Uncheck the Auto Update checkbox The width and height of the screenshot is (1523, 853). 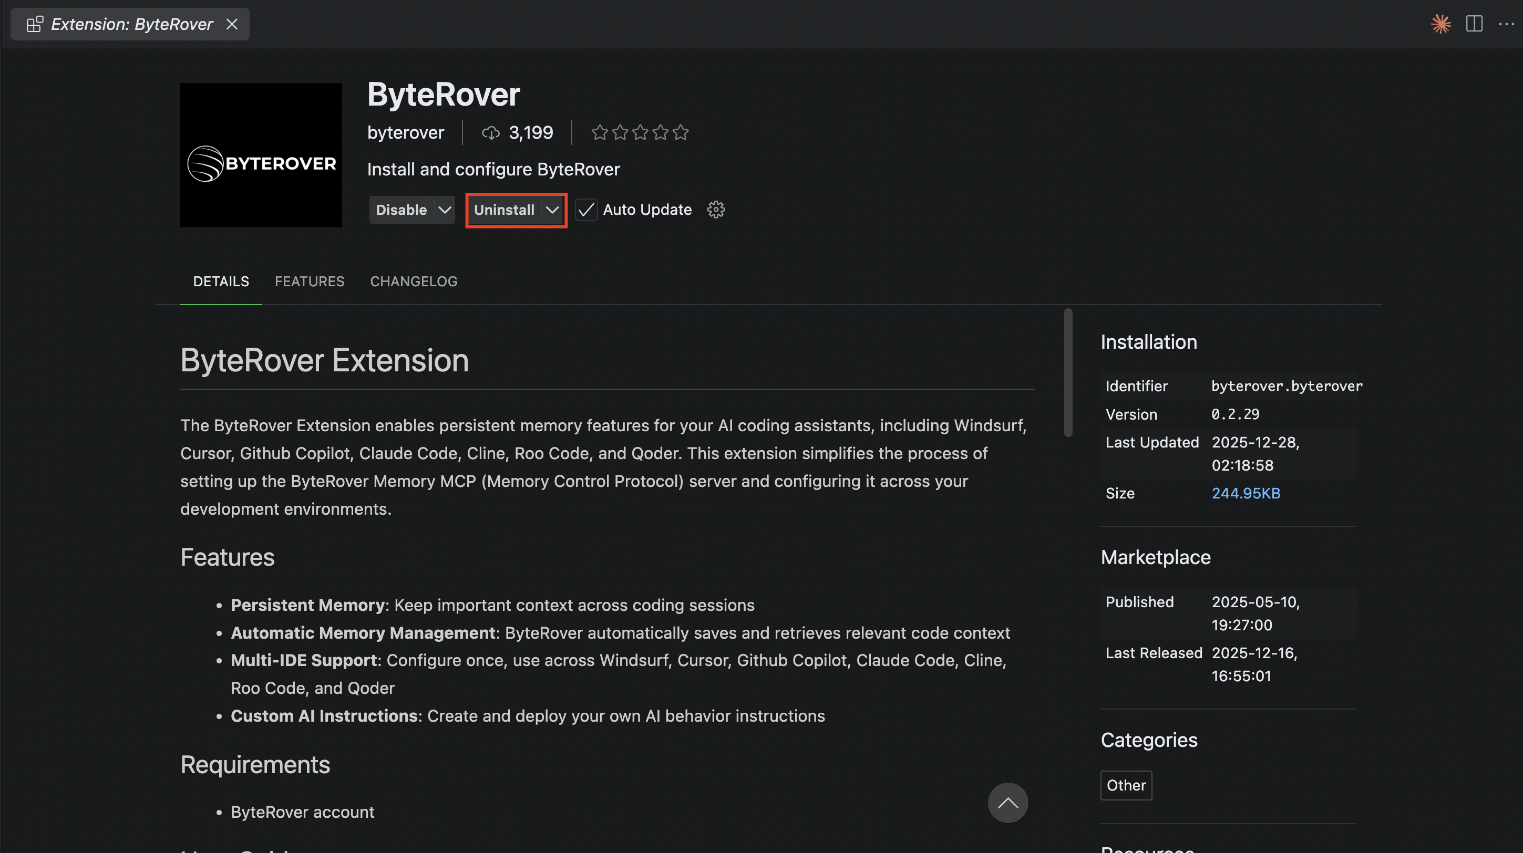586,210
